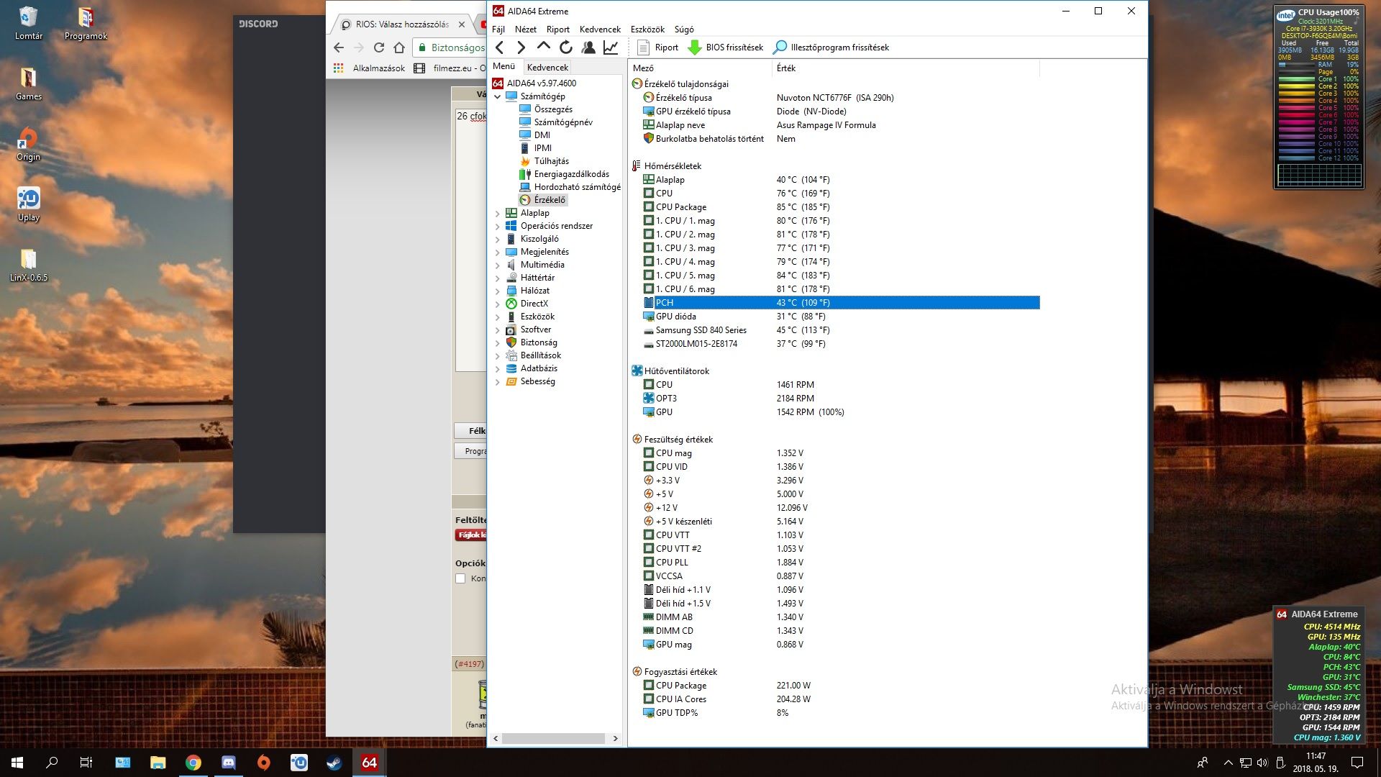Viewport: 1381px width, 777px height.
Task: Click the AIDA64 back navigation arrow
Action: coord(500,47)
